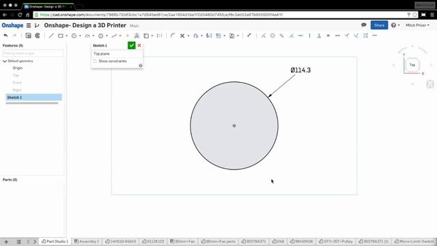Apply the Equal constraint

(328, 36)
